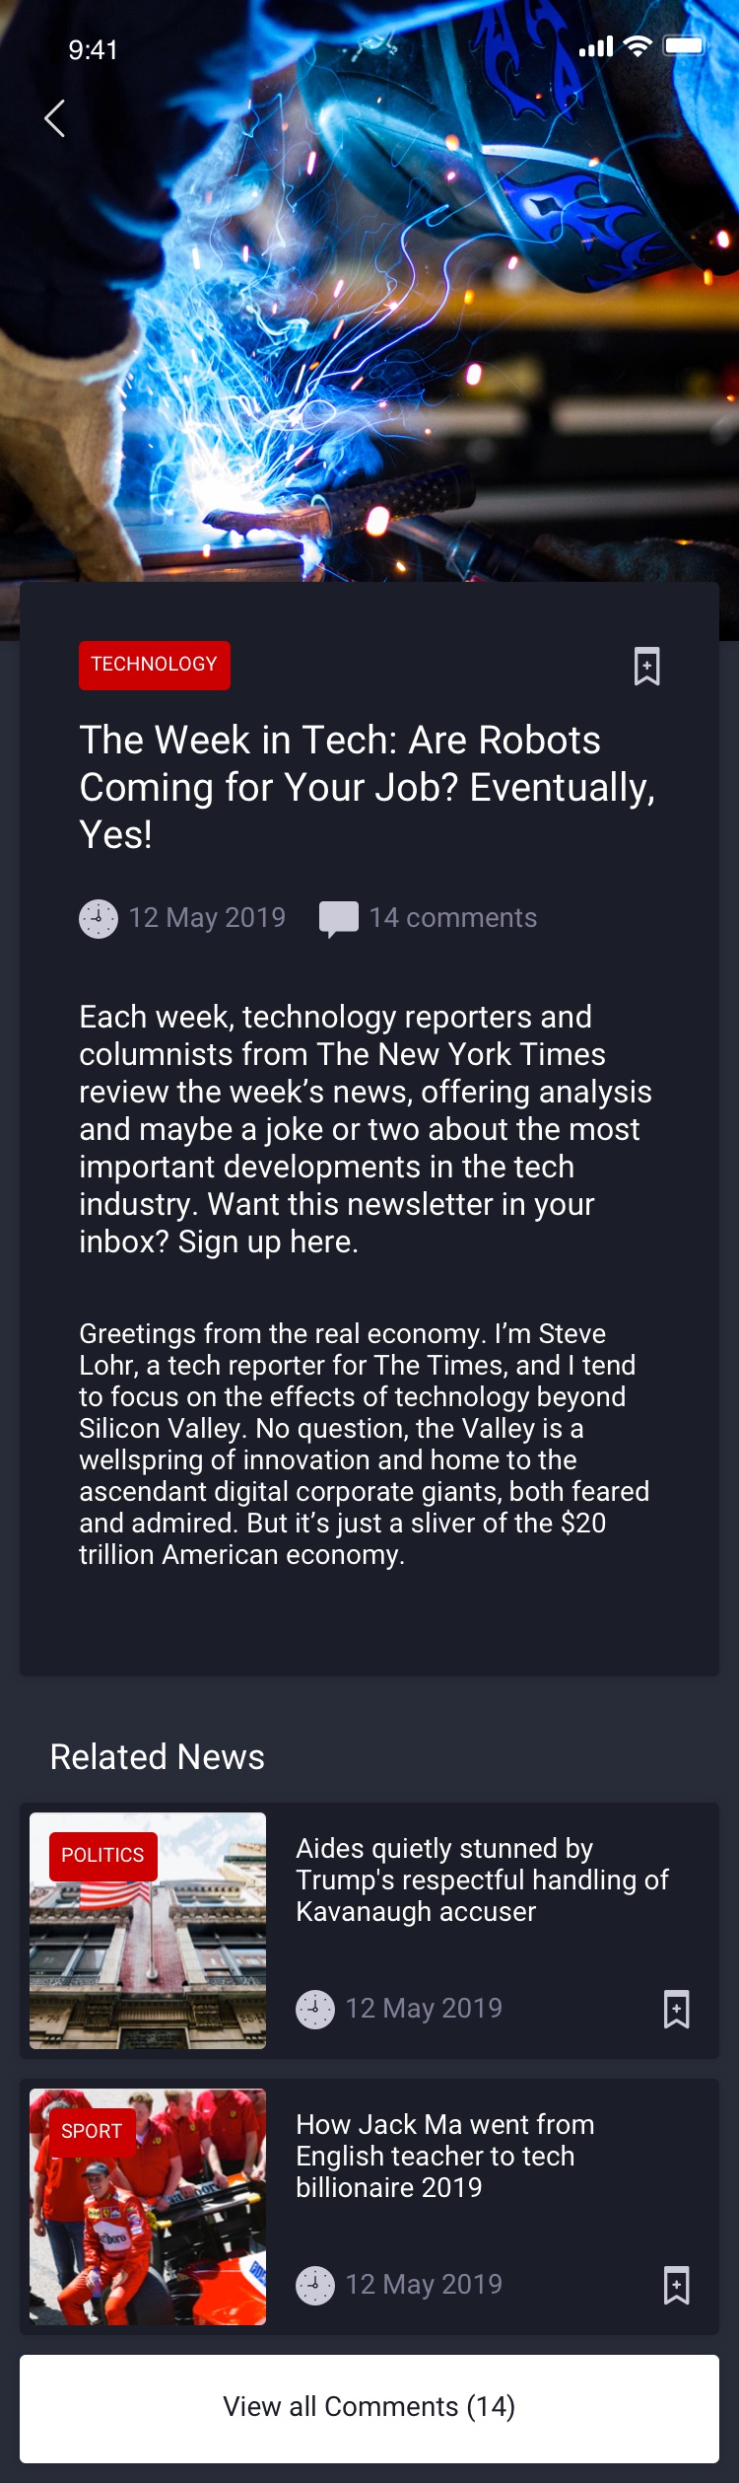Click clock icon on Jack Ma story

[315, 2285]
